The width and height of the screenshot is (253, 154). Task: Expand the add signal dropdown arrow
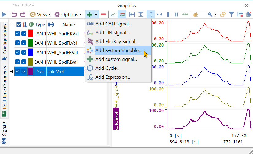tap(96, 15)
